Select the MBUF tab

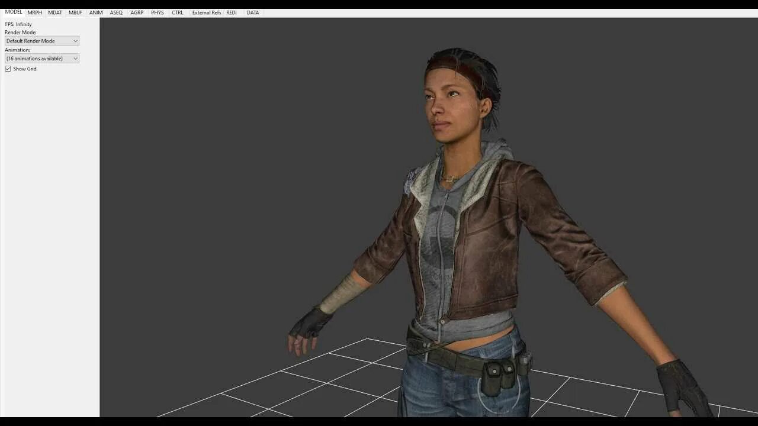75,12
